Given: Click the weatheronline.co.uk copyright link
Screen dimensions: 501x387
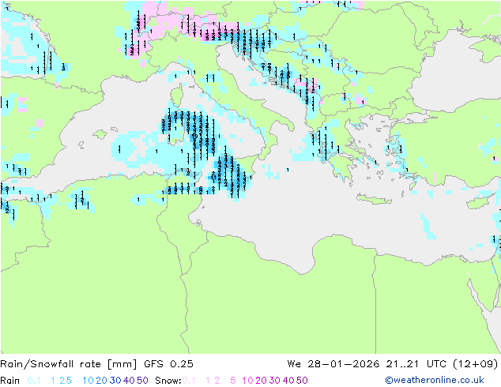Looking at the screenshot, I should pos(435,380).
